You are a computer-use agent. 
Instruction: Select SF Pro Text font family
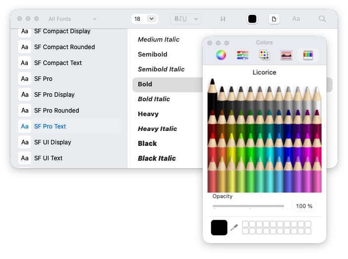click(x=69, y=127)
